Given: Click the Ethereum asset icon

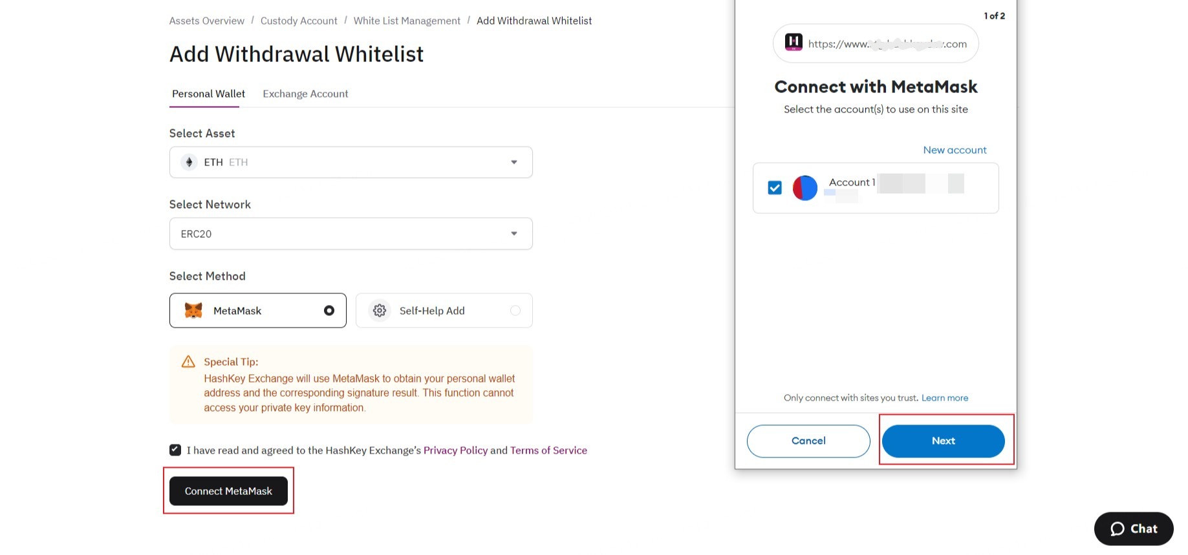Looking at the screenshot, I should [189, 162].
